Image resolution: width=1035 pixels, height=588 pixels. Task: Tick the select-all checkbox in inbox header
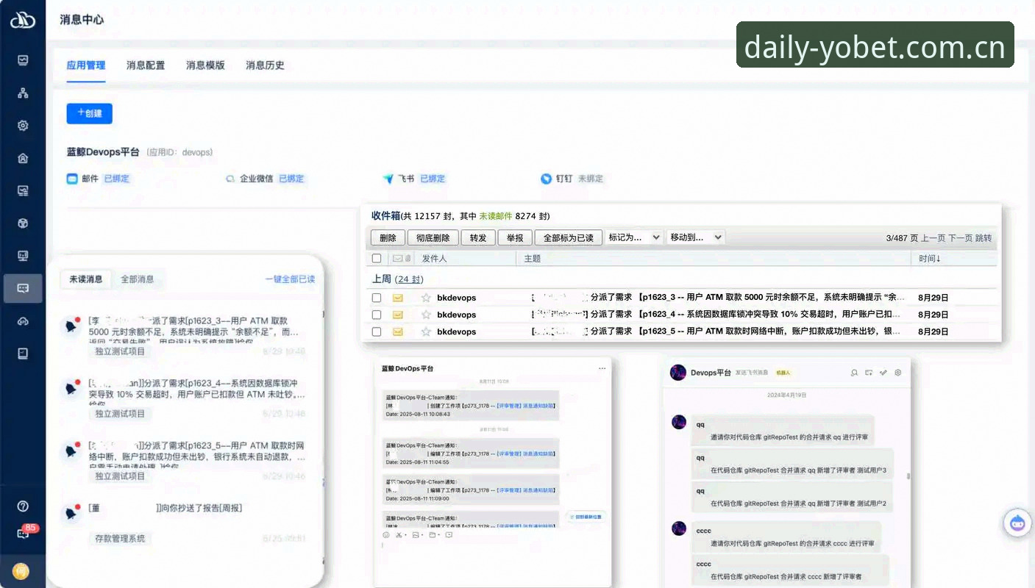377,259
